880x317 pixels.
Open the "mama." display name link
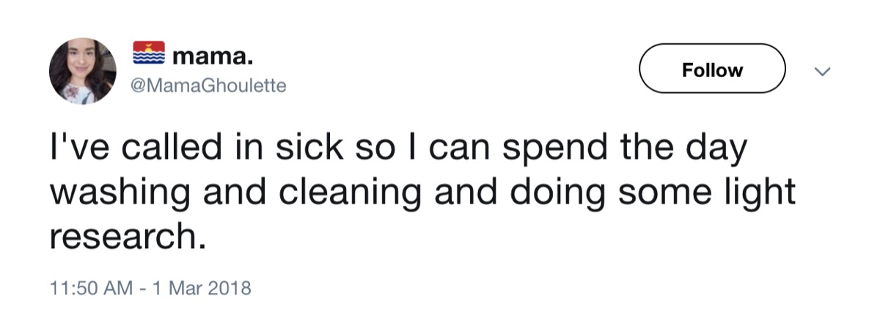tap(208, 54)
